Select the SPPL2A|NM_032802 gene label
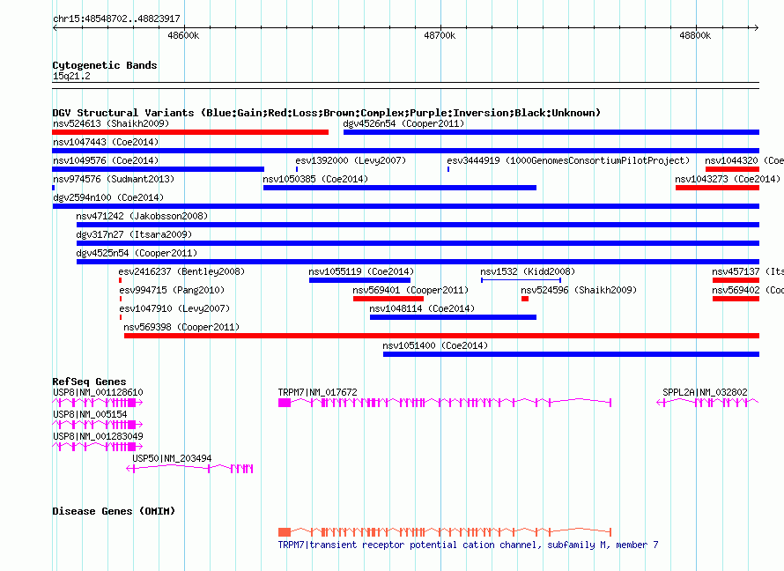The width and height of the screenshot is (784, 571). click(705, 392)
